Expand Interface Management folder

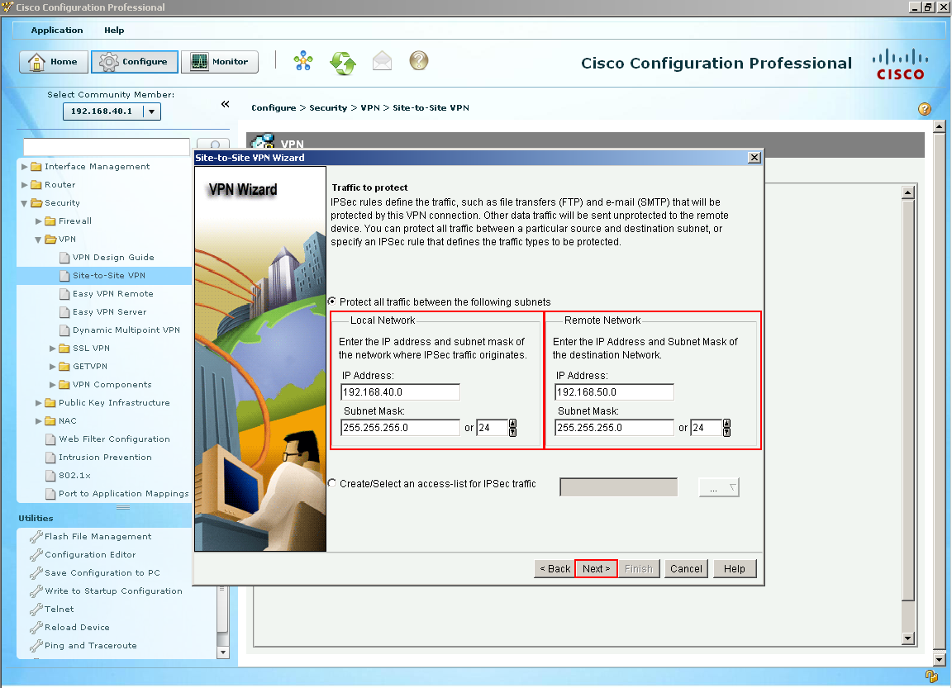pyautogui.click(x=24, y=166)
